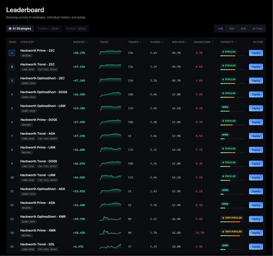Deploy Hackworth OptimaShort - LINK strategy
This screenshot has height=256, width=273.
tap(256, 108)
